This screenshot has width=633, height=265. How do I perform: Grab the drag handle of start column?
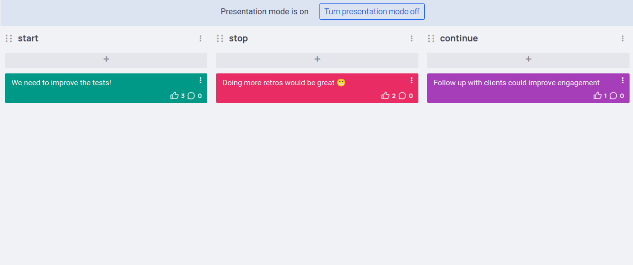(9, 38)
